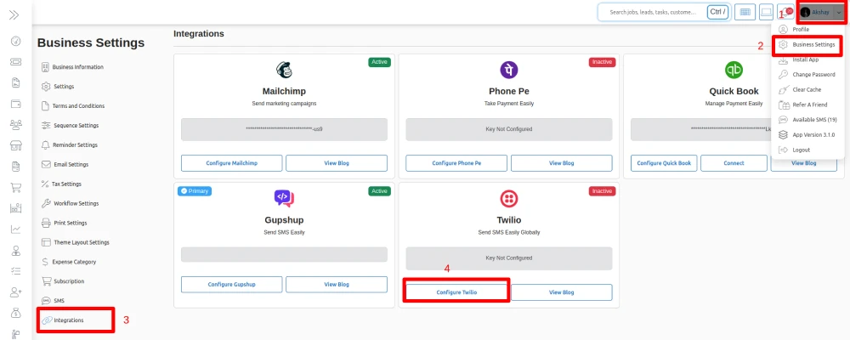Click Configure Twilio button
This screenshot has width=850, height=340.
click(456, 292)
